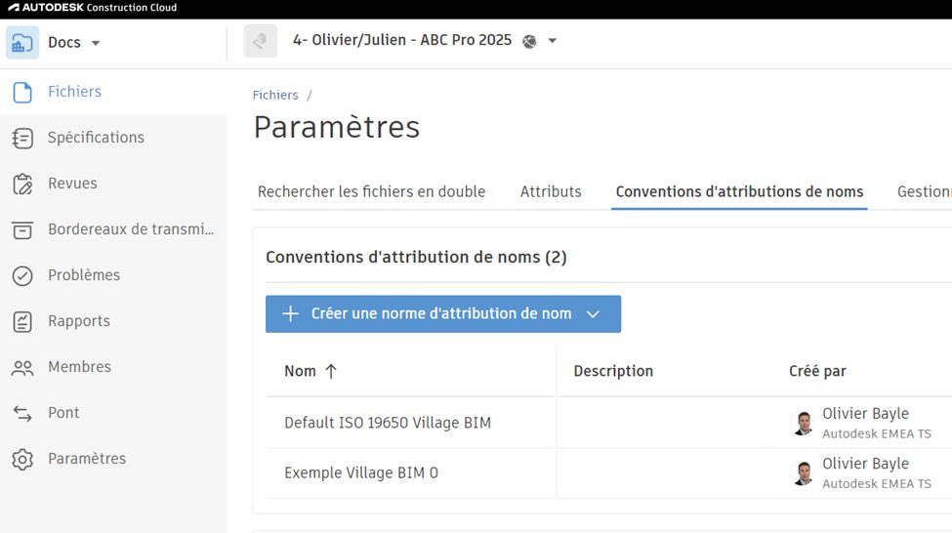Click the project thumbnail beside the title
Screen dimensions: 952x533
tap(261, 41)
